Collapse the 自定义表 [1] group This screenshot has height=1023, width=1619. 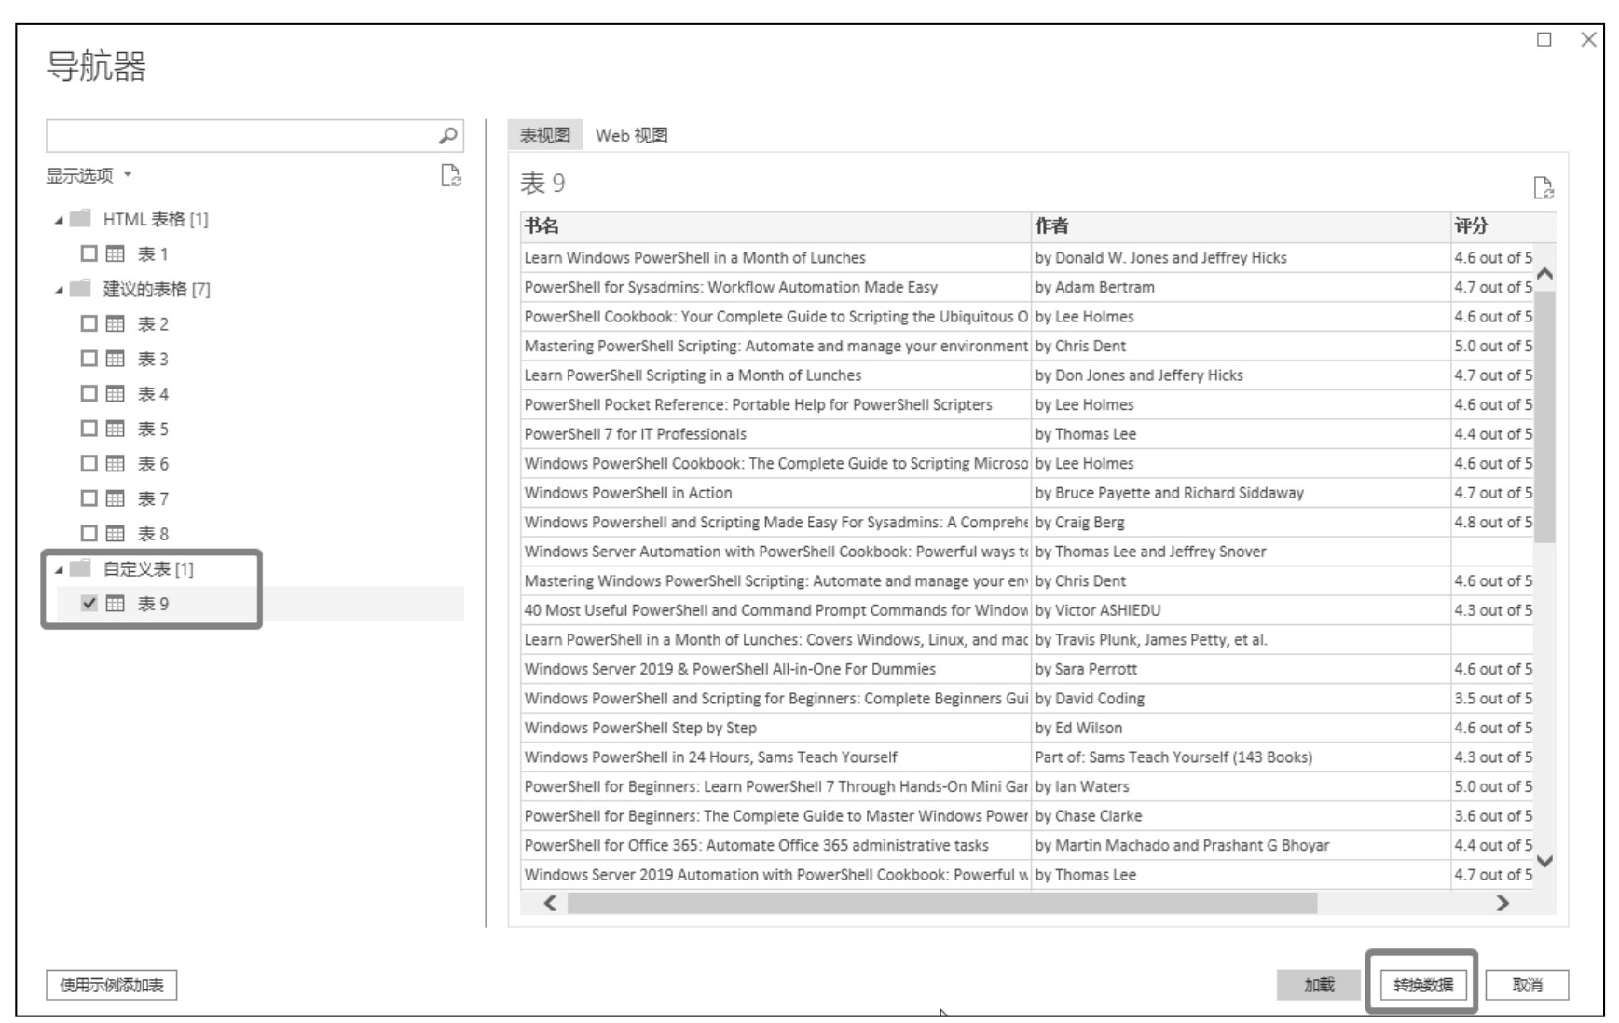59,570
